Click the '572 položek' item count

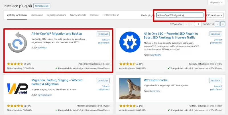point(176,24)
